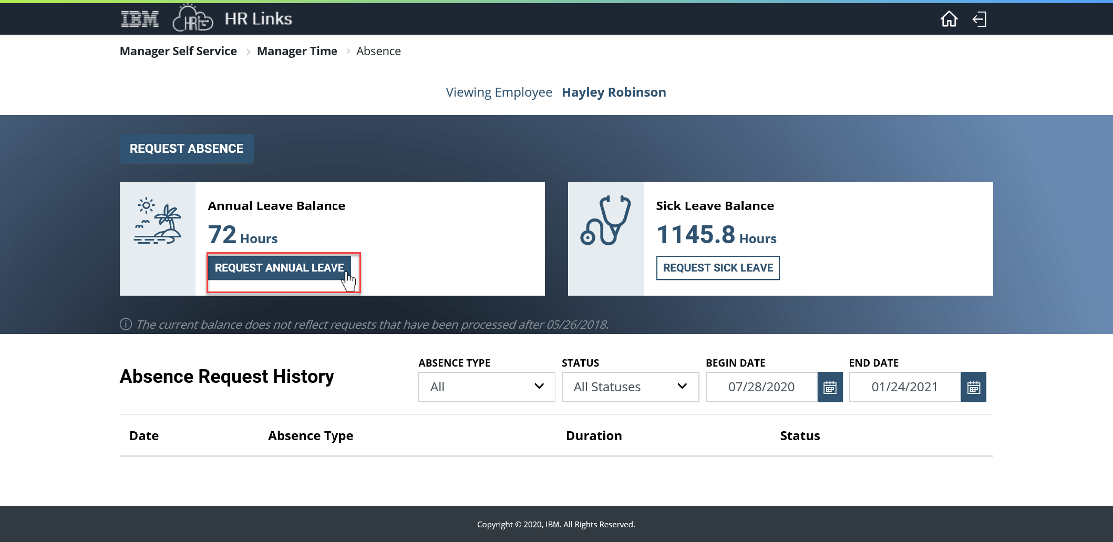Click the annual leave beach icon
1113x542 pixels.
pyautogui.click(x=158, y=221)
